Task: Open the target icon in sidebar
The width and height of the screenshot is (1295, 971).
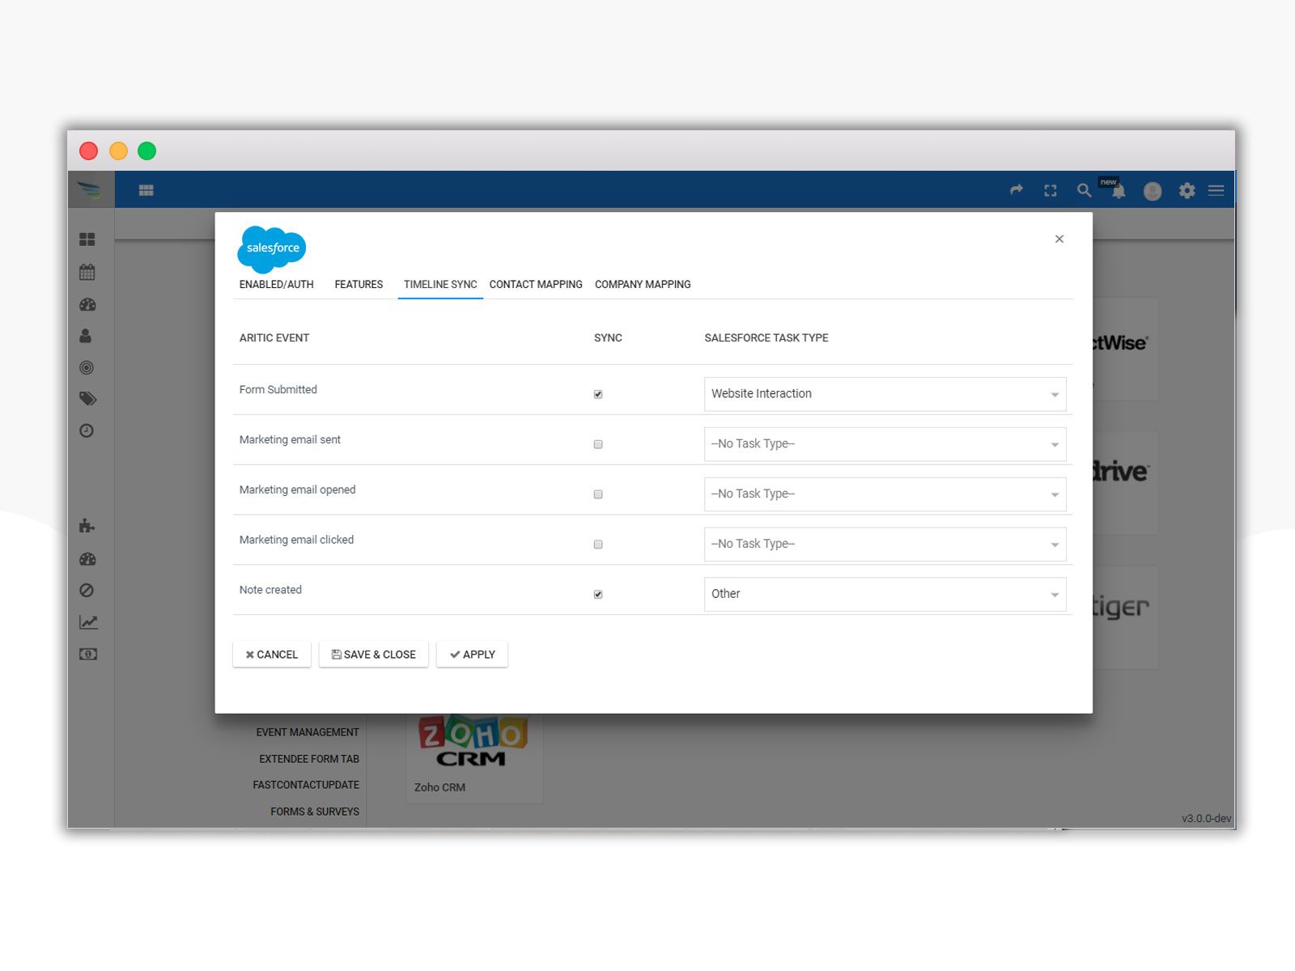Action: click(x=87, y=367)
